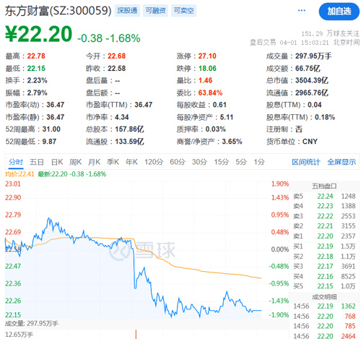Open the 日K candlestick tab

(57, 162)
